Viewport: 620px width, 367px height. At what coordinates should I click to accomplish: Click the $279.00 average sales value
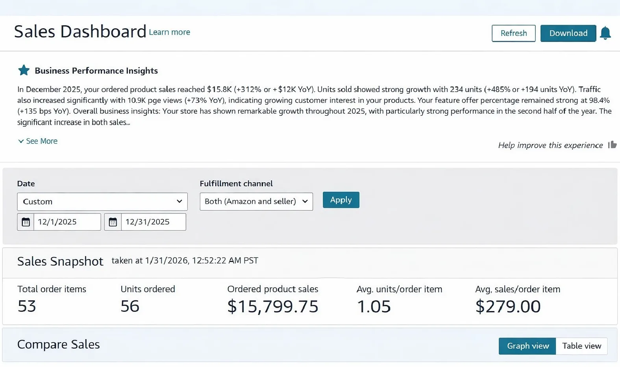coord(508,306)
